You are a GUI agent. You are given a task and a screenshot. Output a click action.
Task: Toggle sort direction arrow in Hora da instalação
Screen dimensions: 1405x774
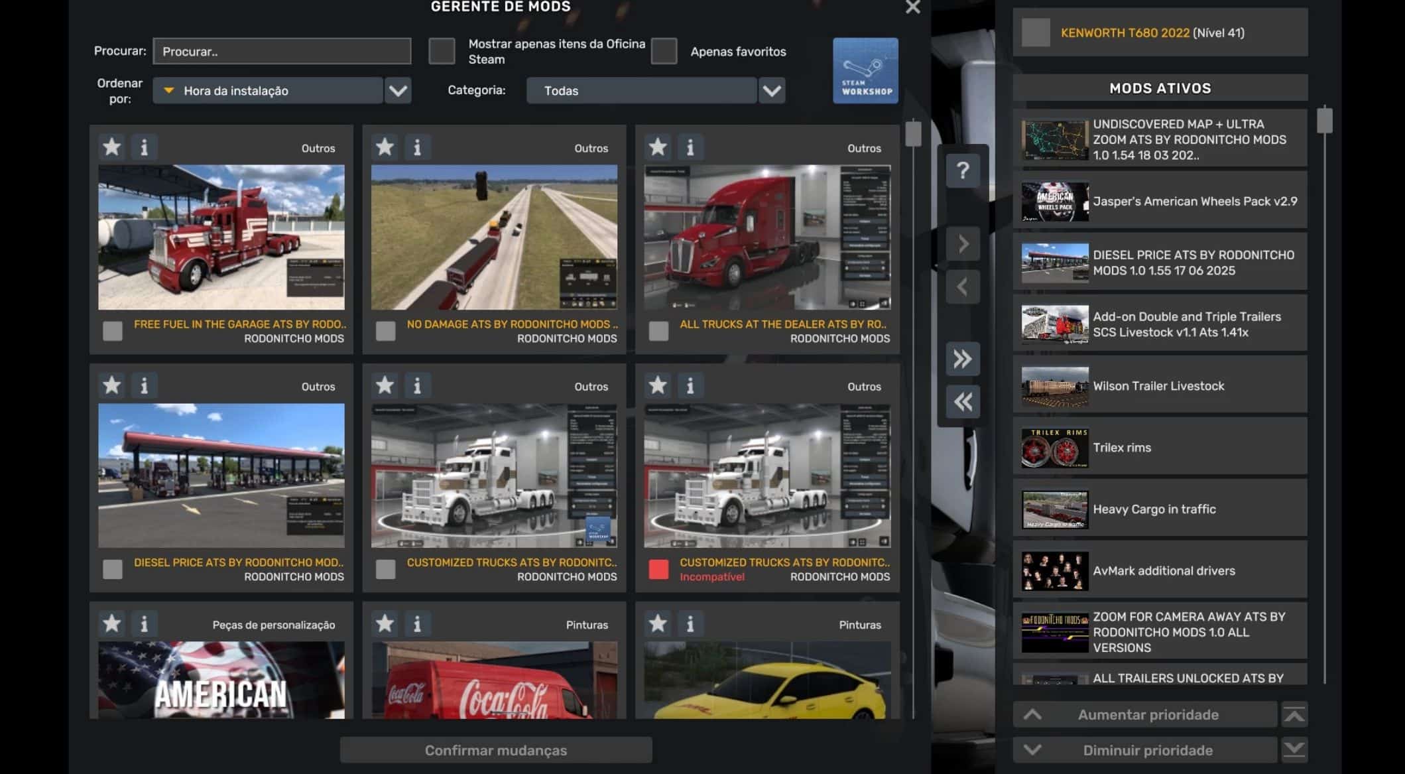[169, 91]
